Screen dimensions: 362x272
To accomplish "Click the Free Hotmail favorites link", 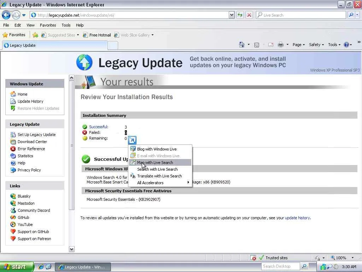I will click(97, 35).
